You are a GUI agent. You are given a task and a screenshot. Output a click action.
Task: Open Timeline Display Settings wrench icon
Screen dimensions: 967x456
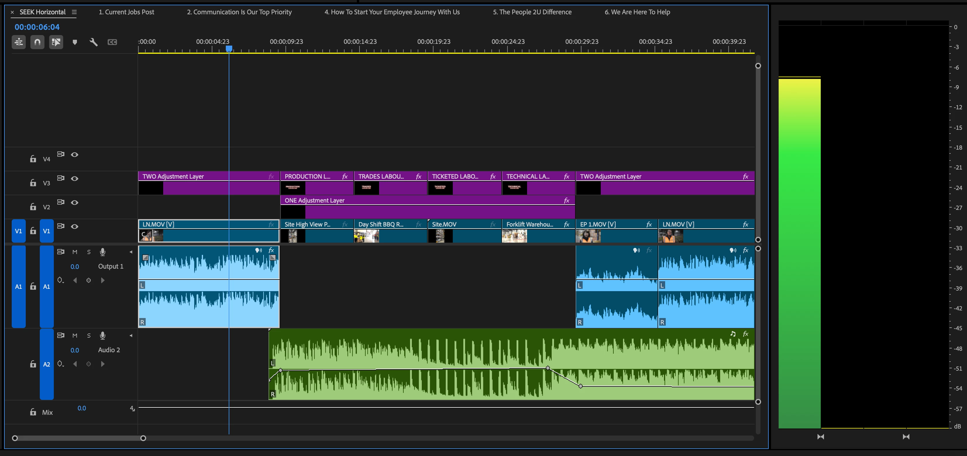[x=94, y=42]
